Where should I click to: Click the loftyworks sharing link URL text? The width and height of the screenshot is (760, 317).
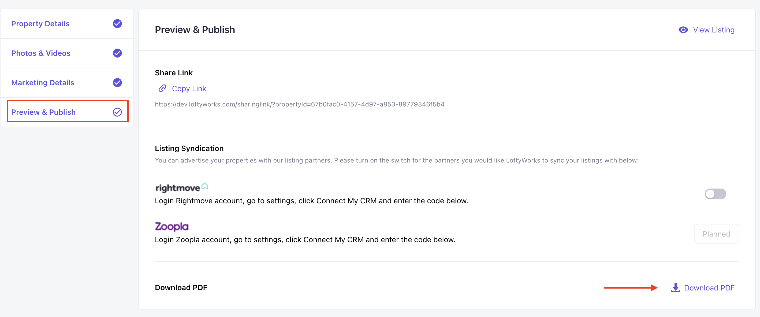299,104
